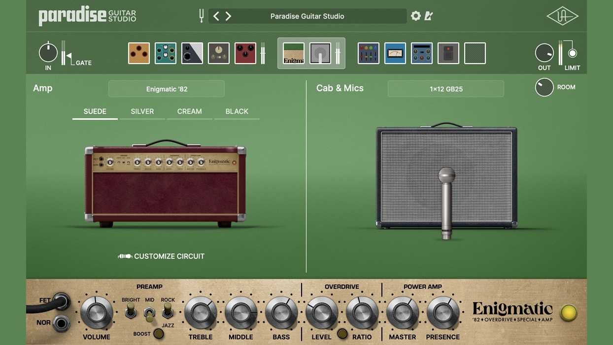
Task: Select the red two-knob pedal slot
Action: click(x=245, y=53)
